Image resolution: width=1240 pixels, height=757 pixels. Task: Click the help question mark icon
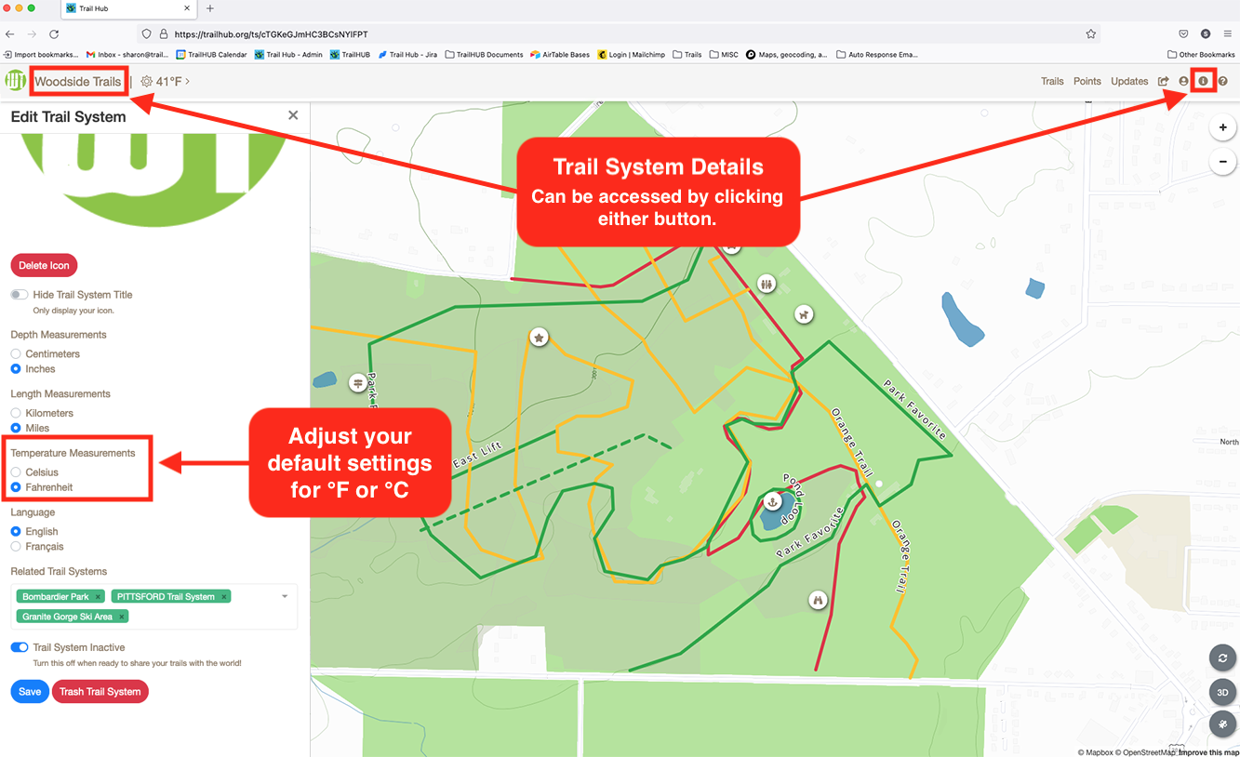[1223, 81]
